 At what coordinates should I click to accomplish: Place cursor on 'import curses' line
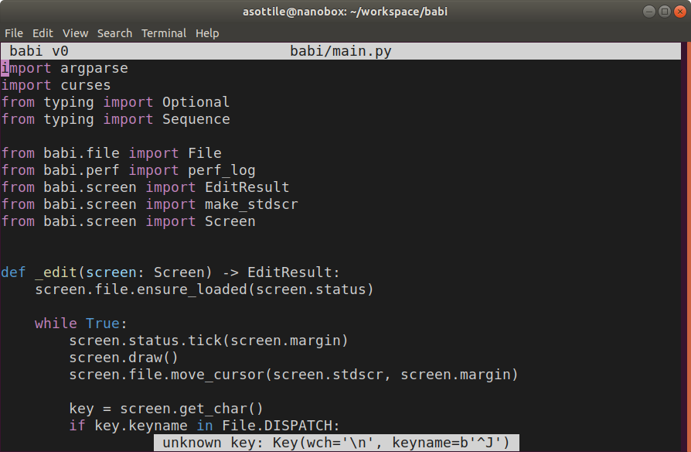[56, 85]
